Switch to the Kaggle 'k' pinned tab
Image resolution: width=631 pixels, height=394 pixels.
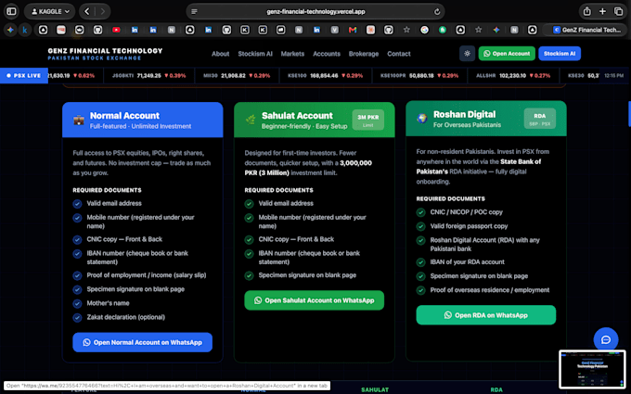[25, 30]
